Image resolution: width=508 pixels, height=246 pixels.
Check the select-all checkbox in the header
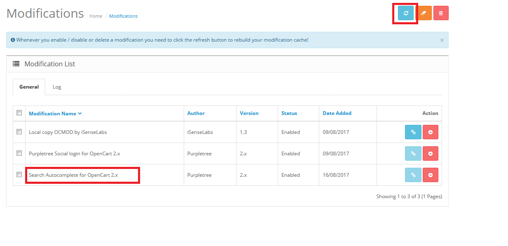(x=19, y=112)
